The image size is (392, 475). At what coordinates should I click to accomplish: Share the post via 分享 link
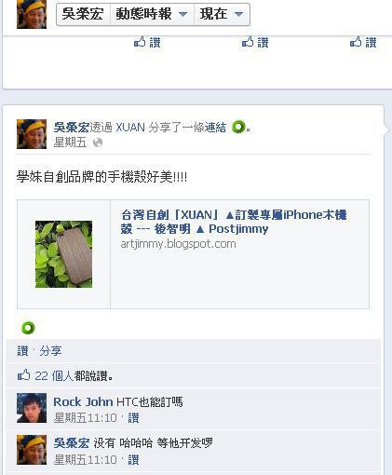pyautogui.click(x=50, y=351)
